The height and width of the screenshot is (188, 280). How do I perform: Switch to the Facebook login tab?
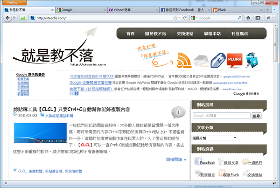point(185,10)
